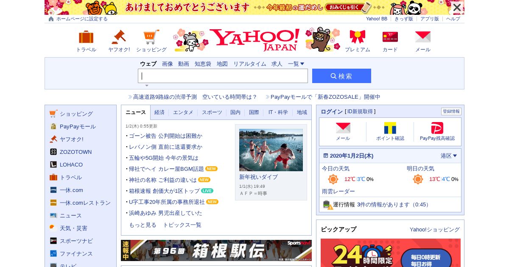The width and height of the screenshot is (509, 267).
Task: Expand the small arrow below search box
Action: pos(147,86)
